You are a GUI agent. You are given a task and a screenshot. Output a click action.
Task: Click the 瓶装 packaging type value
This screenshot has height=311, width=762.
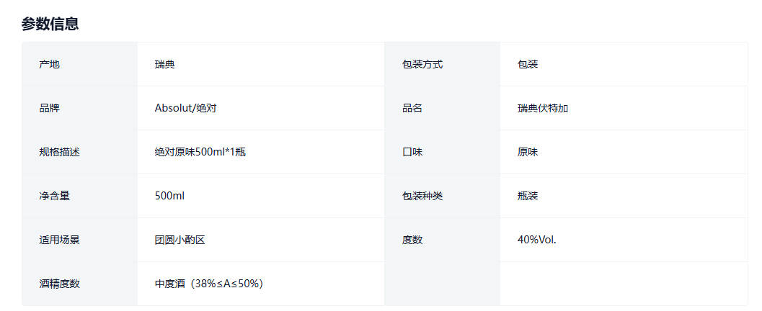tap(528, 196)
